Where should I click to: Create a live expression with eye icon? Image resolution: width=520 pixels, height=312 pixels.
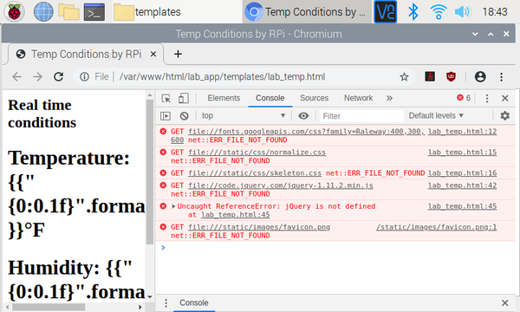pyautogui.click(x=303, y=116)
